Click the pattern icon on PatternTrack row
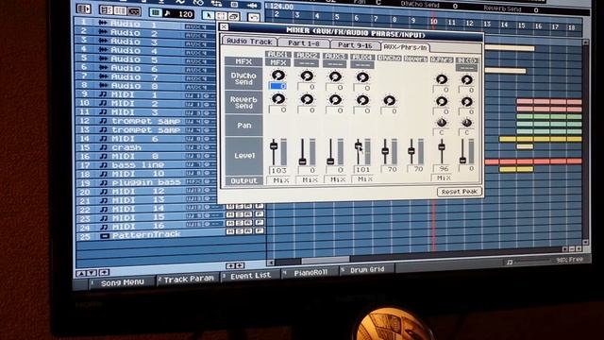This screenshot has width=604, height=340. click(x=105, y=235)
